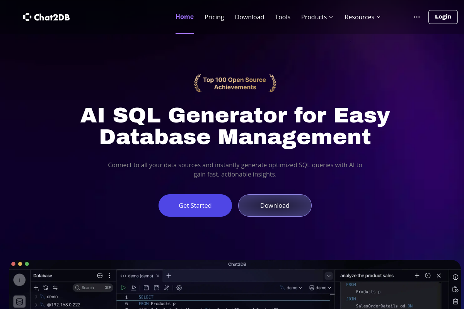Screen dimensions: 464x309
Task: Open the Tools nav item
Action: click(283, 17)
